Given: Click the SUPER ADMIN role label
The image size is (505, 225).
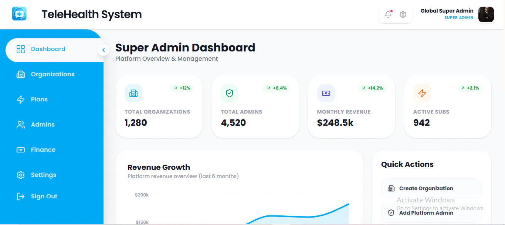Looking at the screenshot, I should 459,17.
